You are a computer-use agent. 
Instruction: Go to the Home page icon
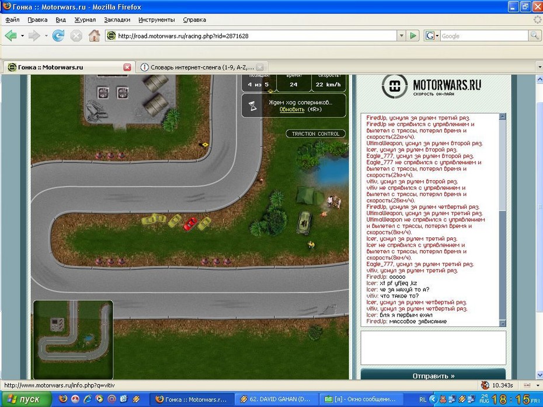coord(94,36)
